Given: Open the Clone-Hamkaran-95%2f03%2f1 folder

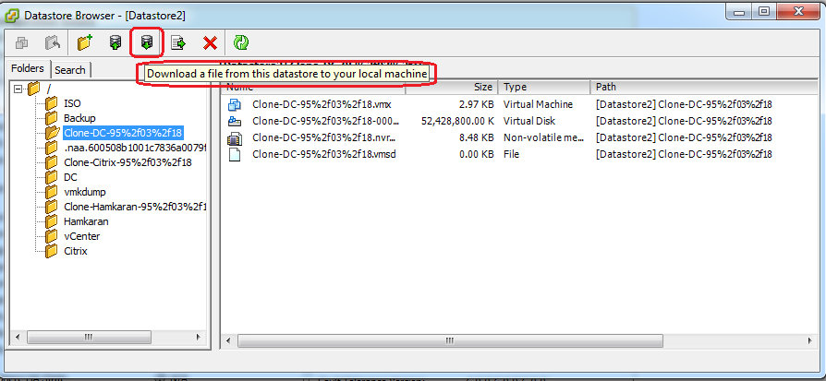Looking at the screenshot, I should [x=135, y=207].
